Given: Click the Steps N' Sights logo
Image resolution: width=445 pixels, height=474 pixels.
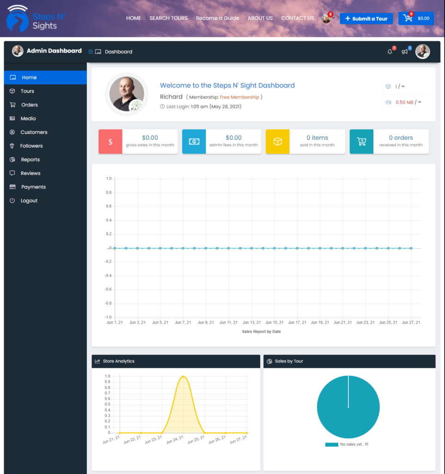Looking at the screenshot, I should click(36, 19).
